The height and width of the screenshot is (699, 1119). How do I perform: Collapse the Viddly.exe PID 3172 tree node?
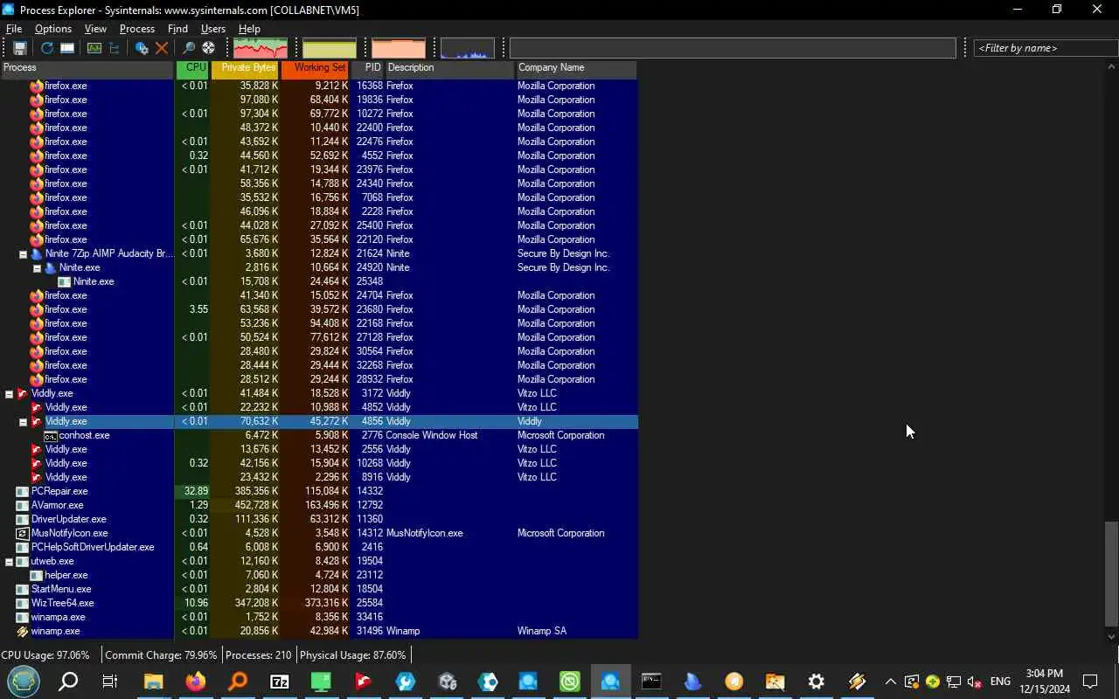pyautogui.click(x=9, y=394)
